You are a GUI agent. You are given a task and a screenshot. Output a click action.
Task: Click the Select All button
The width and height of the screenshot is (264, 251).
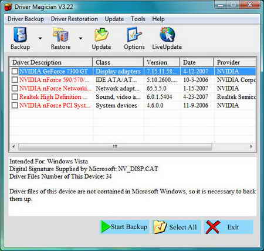[x=177, y=227]
